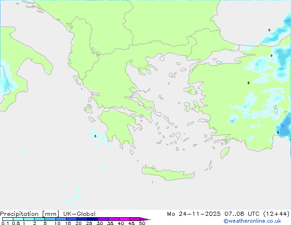Click the '07..08 UTC' time text
This screenshot has height=225, width=291.
(242, 214)
